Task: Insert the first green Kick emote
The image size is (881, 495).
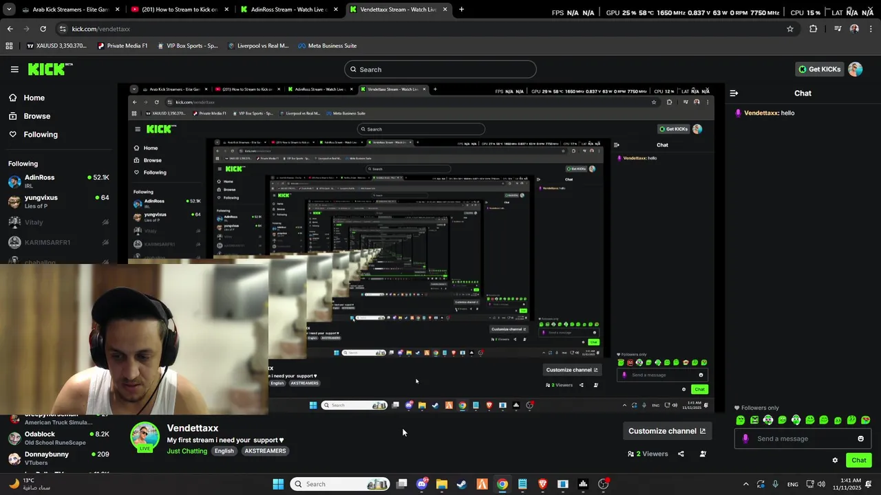Action: point(741,420)
